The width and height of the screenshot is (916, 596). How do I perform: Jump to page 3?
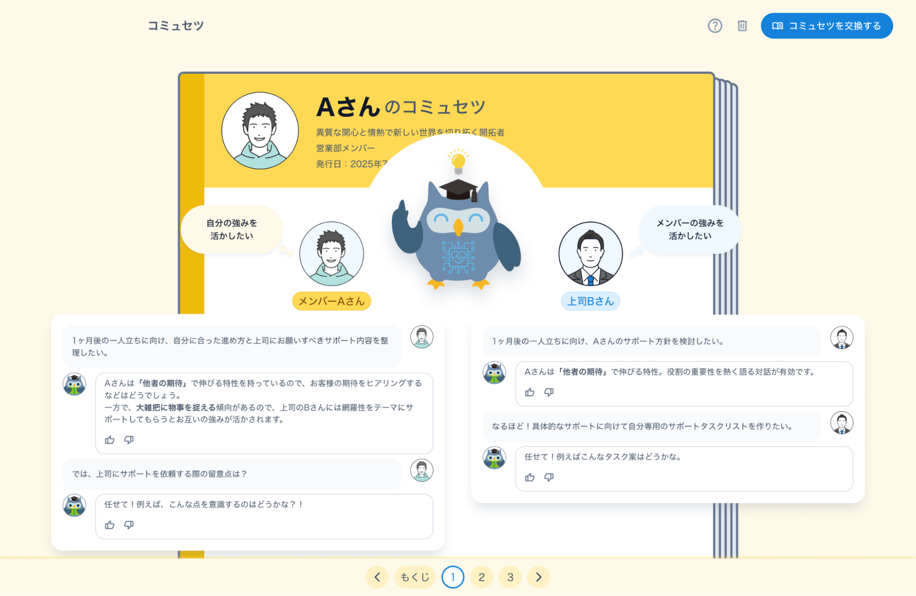[510, 577]
